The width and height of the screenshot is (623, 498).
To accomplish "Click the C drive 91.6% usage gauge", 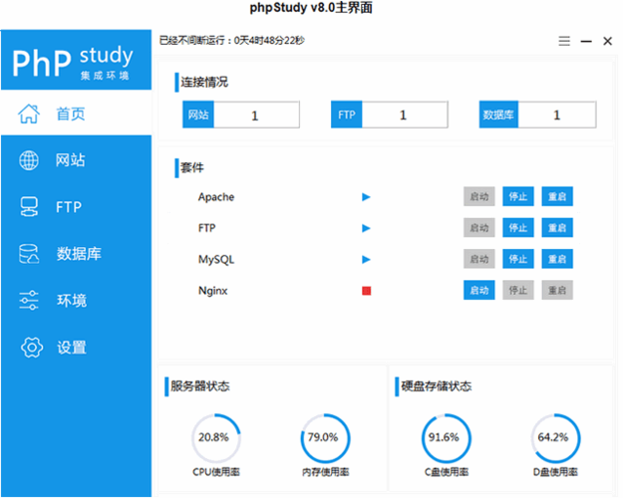I will click(x=446, y=438).
